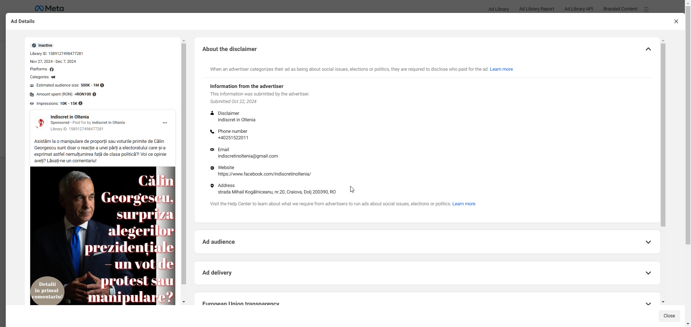Go to Branded Content page
Screen dimensions: 691x327
point(620,9)
